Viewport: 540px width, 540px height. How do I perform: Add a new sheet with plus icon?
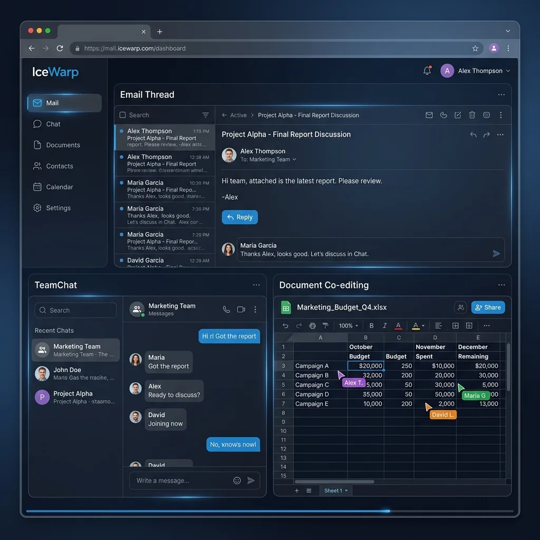[x=297, y=491]
